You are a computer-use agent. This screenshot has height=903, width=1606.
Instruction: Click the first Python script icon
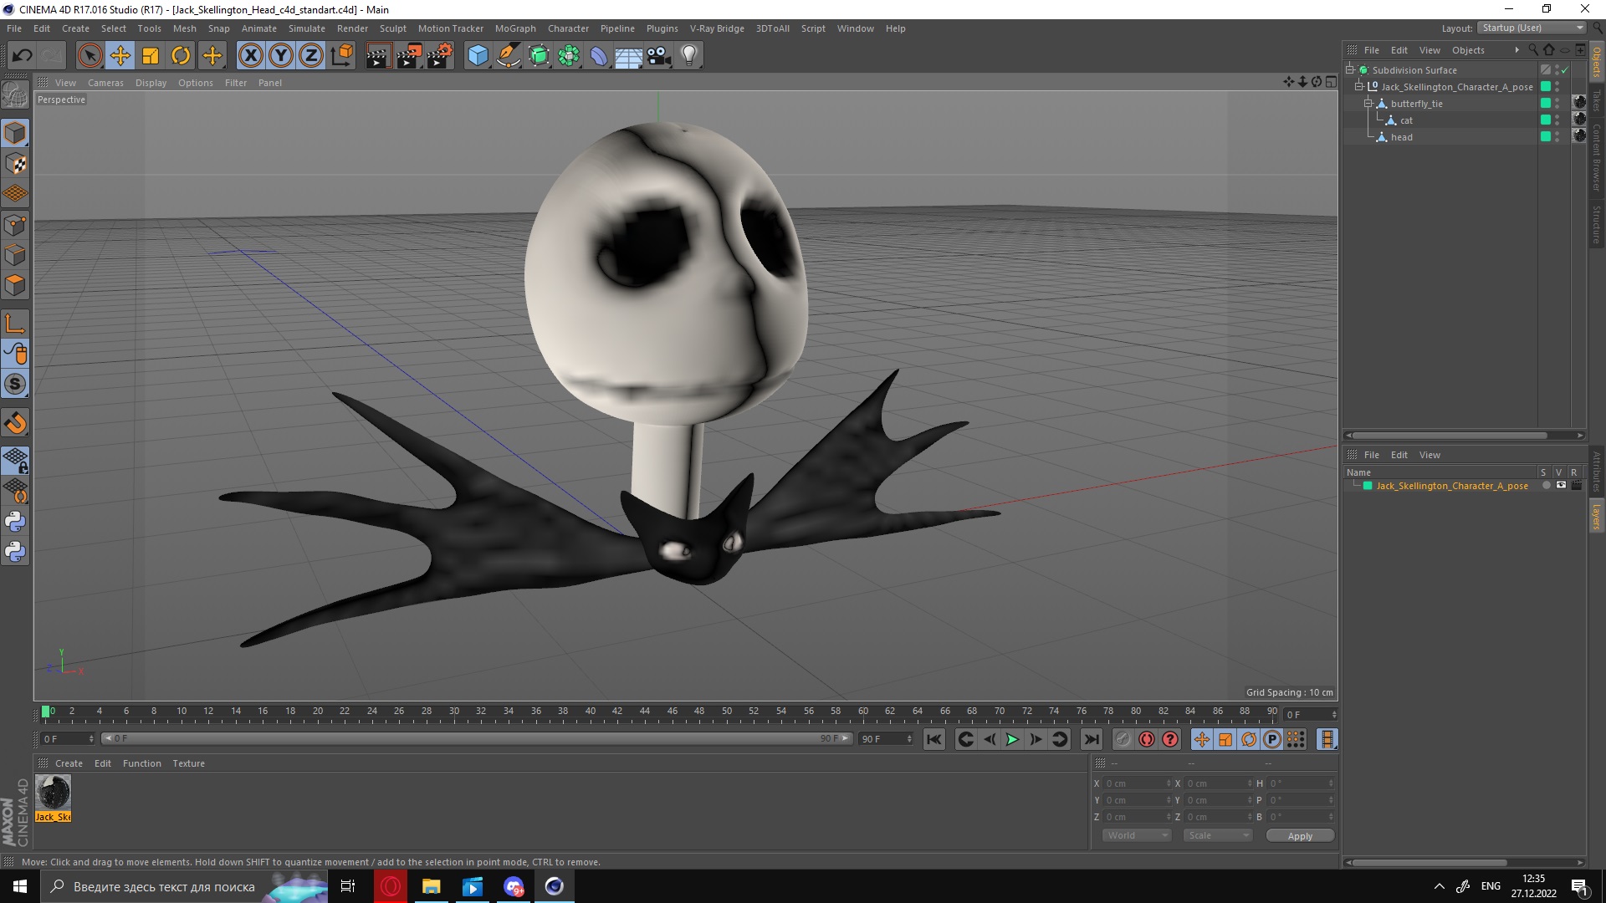[15, 522]
